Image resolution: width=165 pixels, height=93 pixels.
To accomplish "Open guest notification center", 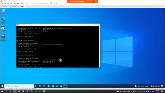I will click(x=162, y=86).
